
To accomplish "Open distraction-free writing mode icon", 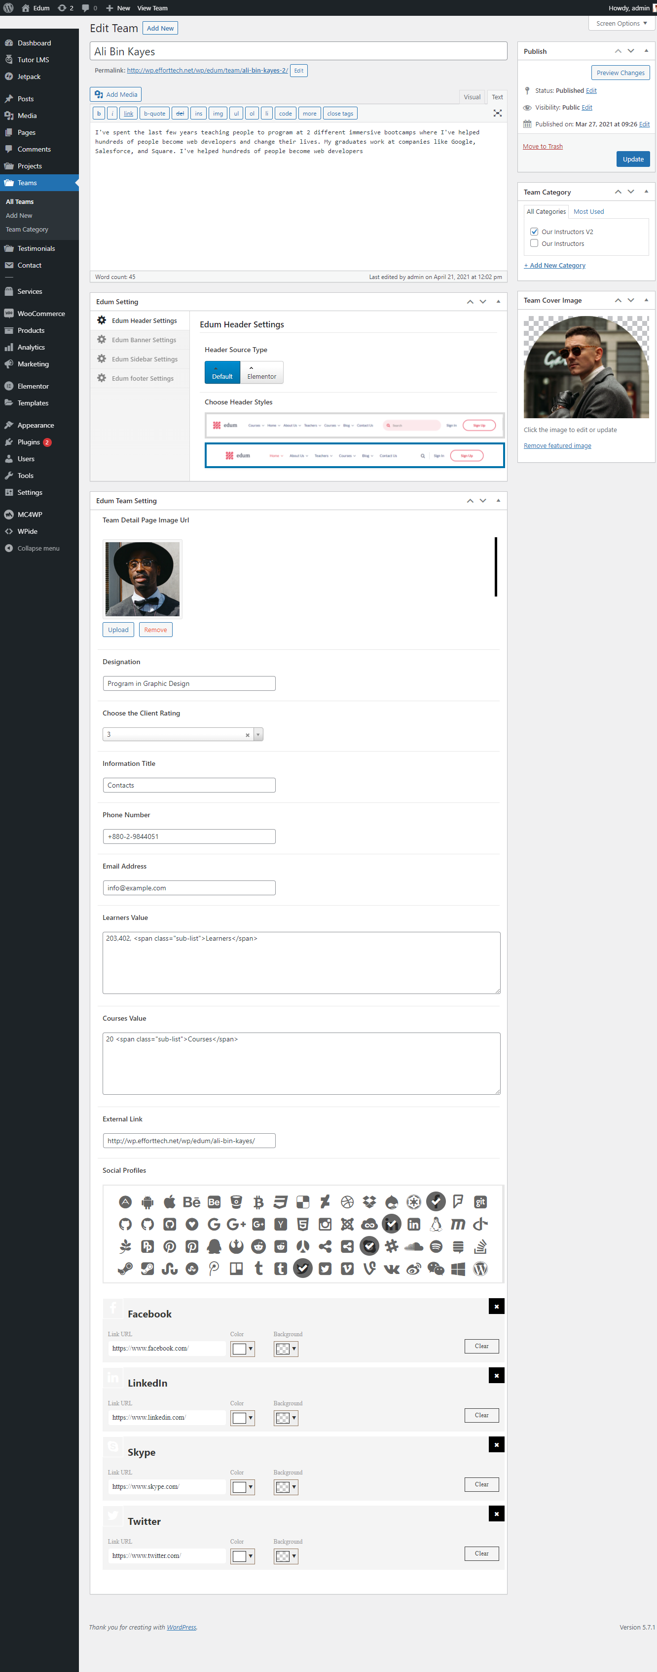I will tap(498, 113).
